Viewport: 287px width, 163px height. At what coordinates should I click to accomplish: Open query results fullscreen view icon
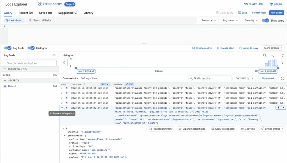pyautogui.click(x=283, y=78)
